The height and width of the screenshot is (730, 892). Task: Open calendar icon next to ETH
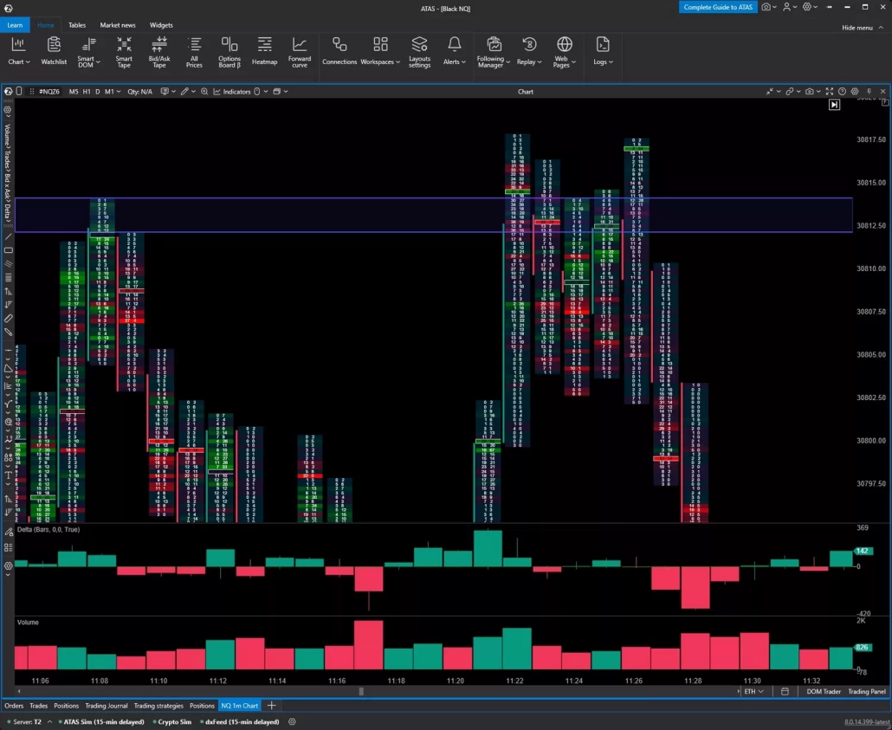coord(785,691)
